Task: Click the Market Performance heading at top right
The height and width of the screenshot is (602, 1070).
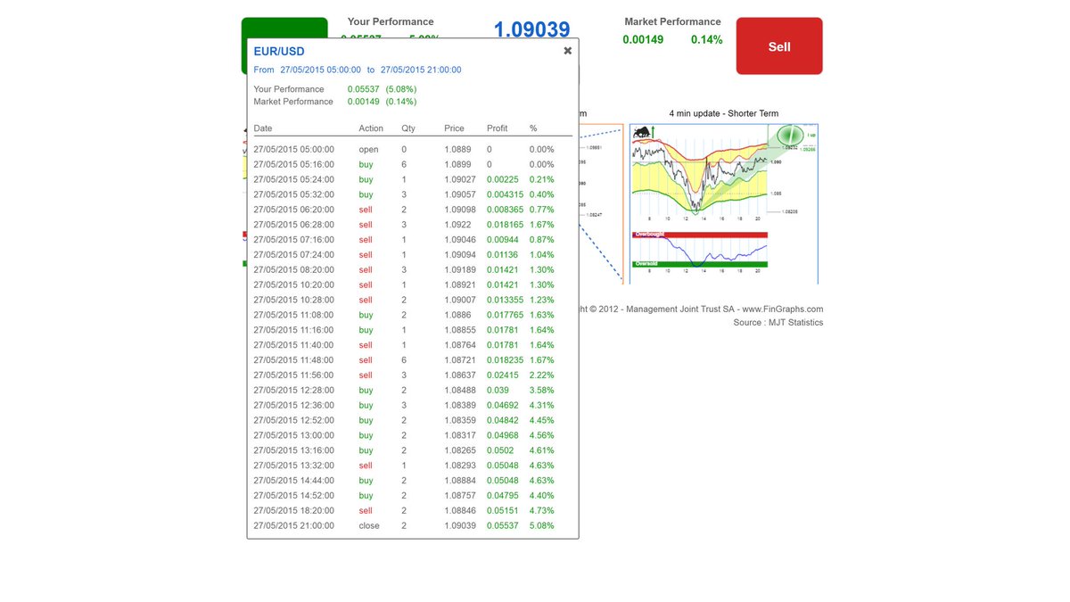Action: [x=672, y=21]
